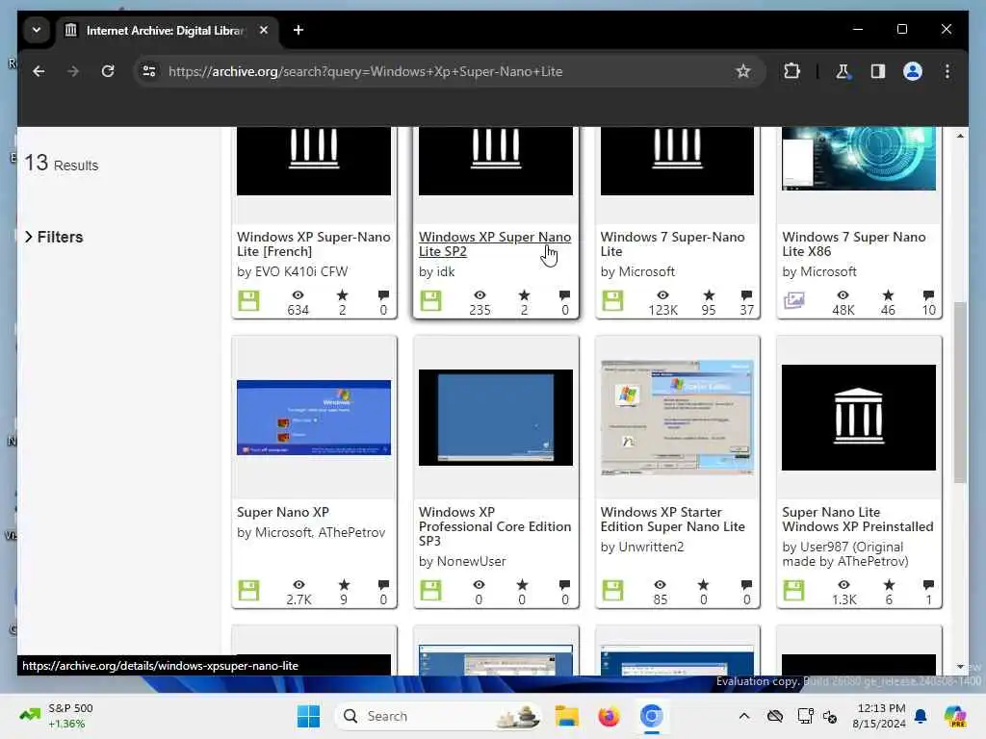Screen dimensions: 986x739
Task: Open Chrome Labs flask icon
Action: (x=843, y=71)
